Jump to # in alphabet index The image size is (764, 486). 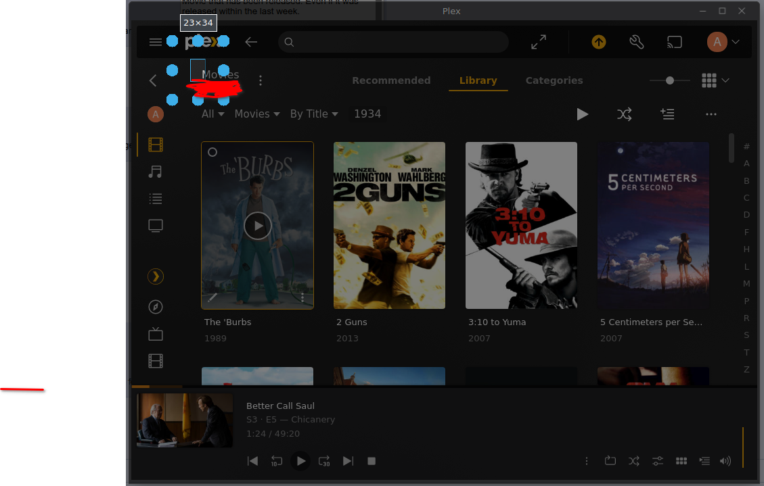[746, 147]
